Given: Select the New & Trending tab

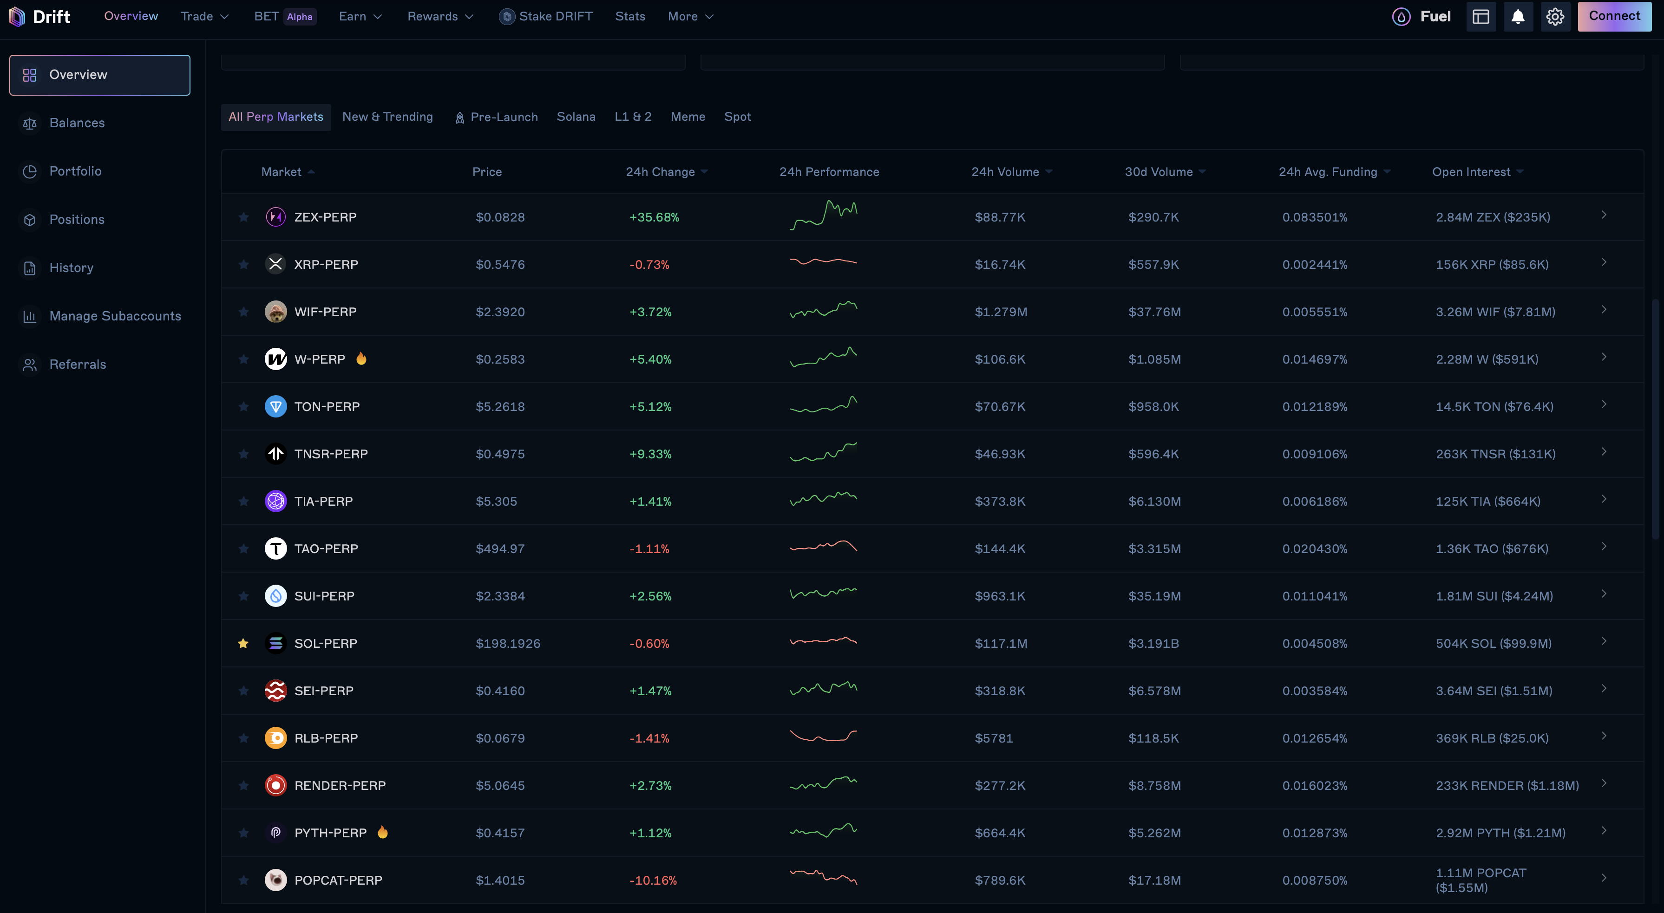Looking at the screenshot, I should (387, 117).
